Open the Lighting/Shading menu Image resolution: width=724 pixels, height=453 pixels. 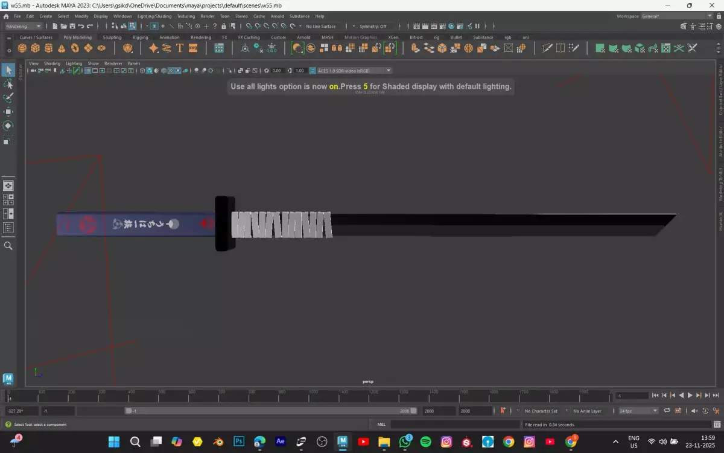pos(154,16)
